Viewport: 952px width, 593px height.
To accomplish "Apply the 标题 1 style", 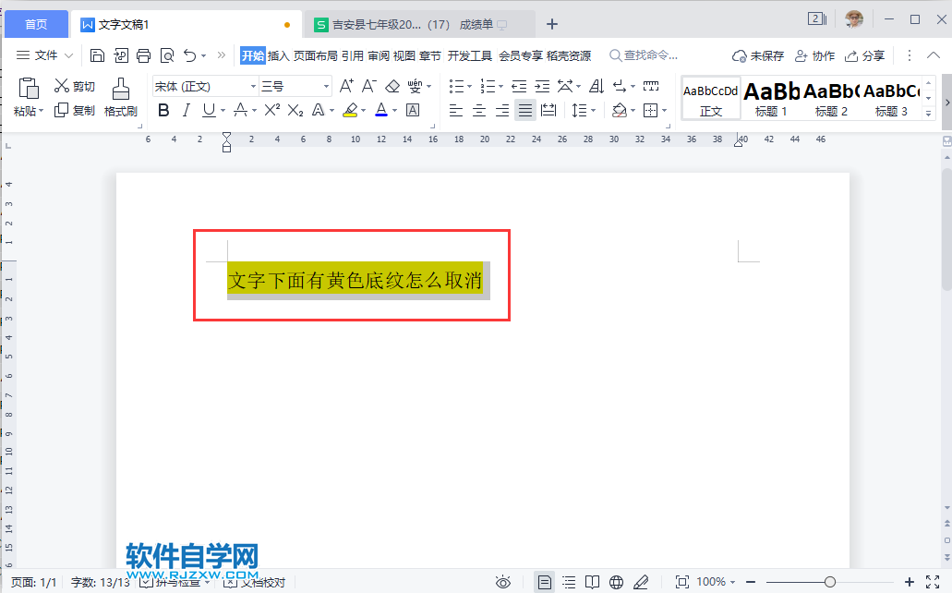I will (x=769, y=98).
